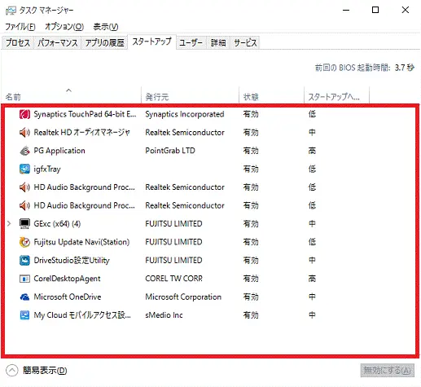The image size is (421, 387).
Task: Click the Realtek HD audio manager speaker icon
Action: pyautogui.click(x=24, y=133)
